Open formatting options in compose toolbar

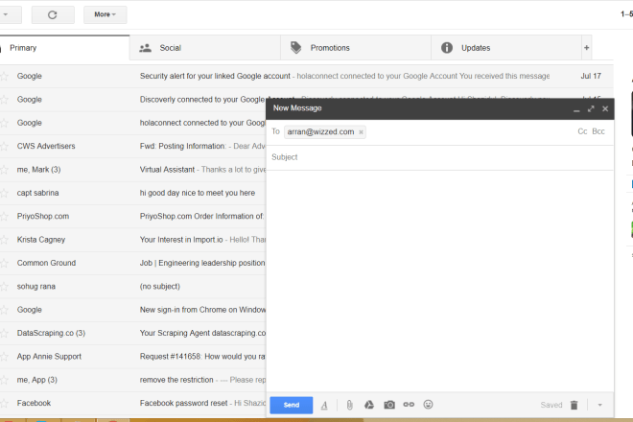click(324, 406)
